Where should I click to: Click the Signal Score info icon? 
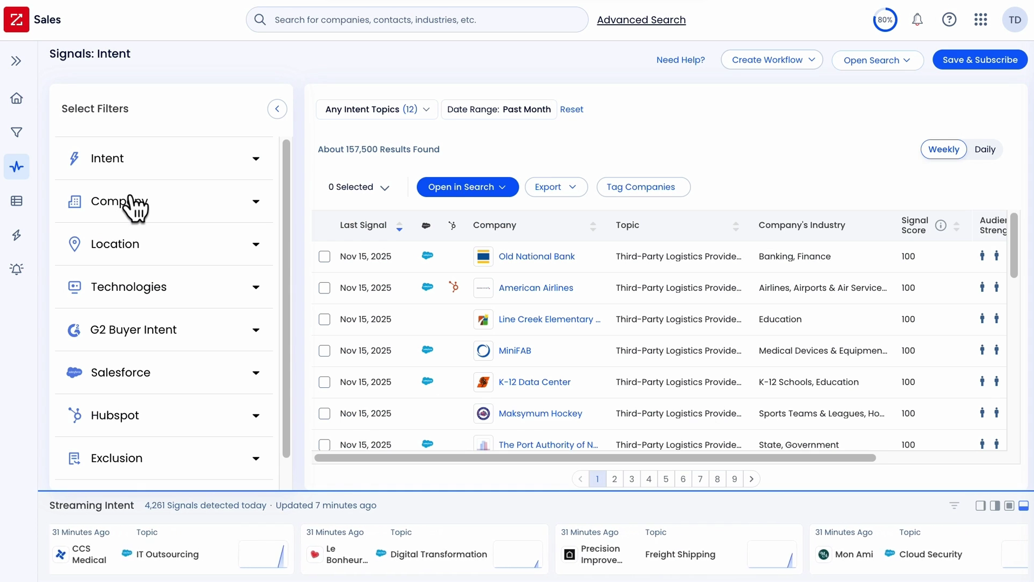tap(941, 225)
